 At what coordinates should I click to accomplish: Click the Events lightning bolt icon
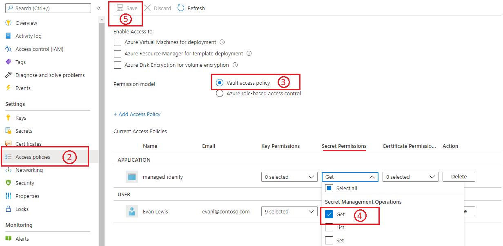point(8,88)
